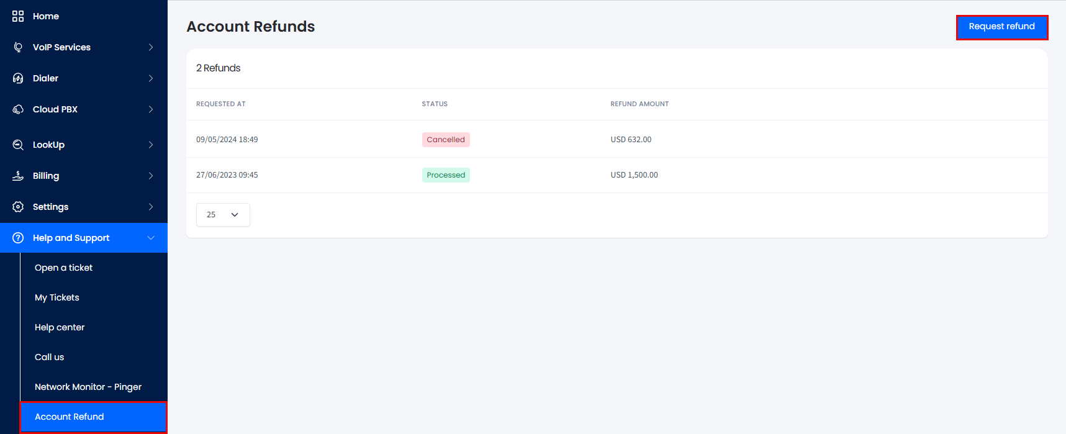Open the 'Open a ticket' page
1066x434 pixels.
click(63, 268)
